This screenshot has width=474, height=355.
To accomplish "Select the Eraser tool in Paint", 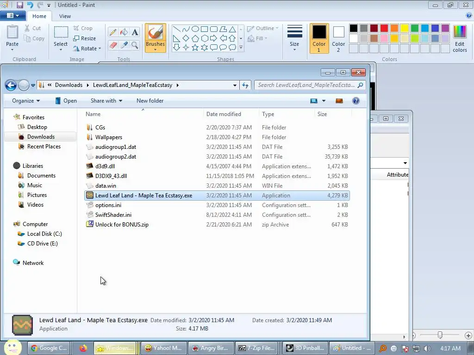I will (113, 45).
